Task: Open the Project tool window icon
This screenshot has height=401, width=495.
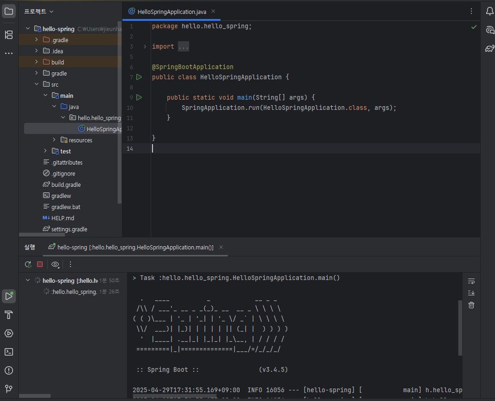Action: point(9,12)
